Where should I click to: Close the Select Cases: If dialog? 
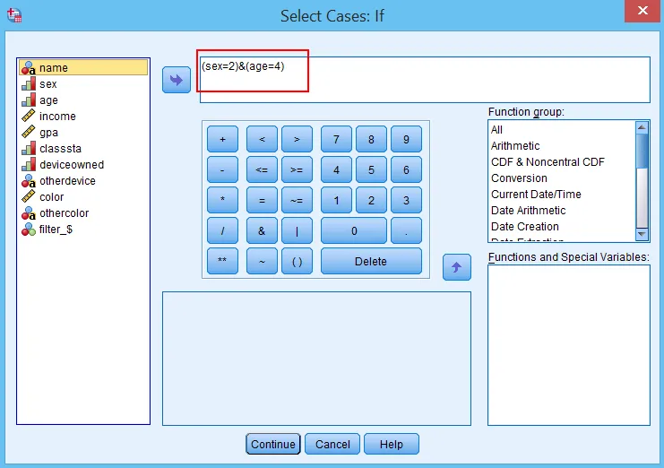tap(642, 11)
